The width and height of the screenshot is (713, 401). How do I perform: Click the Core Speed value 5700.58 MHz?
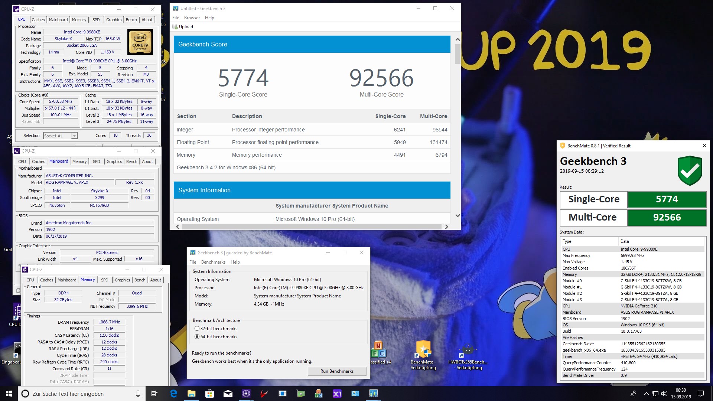click(61, 101)
